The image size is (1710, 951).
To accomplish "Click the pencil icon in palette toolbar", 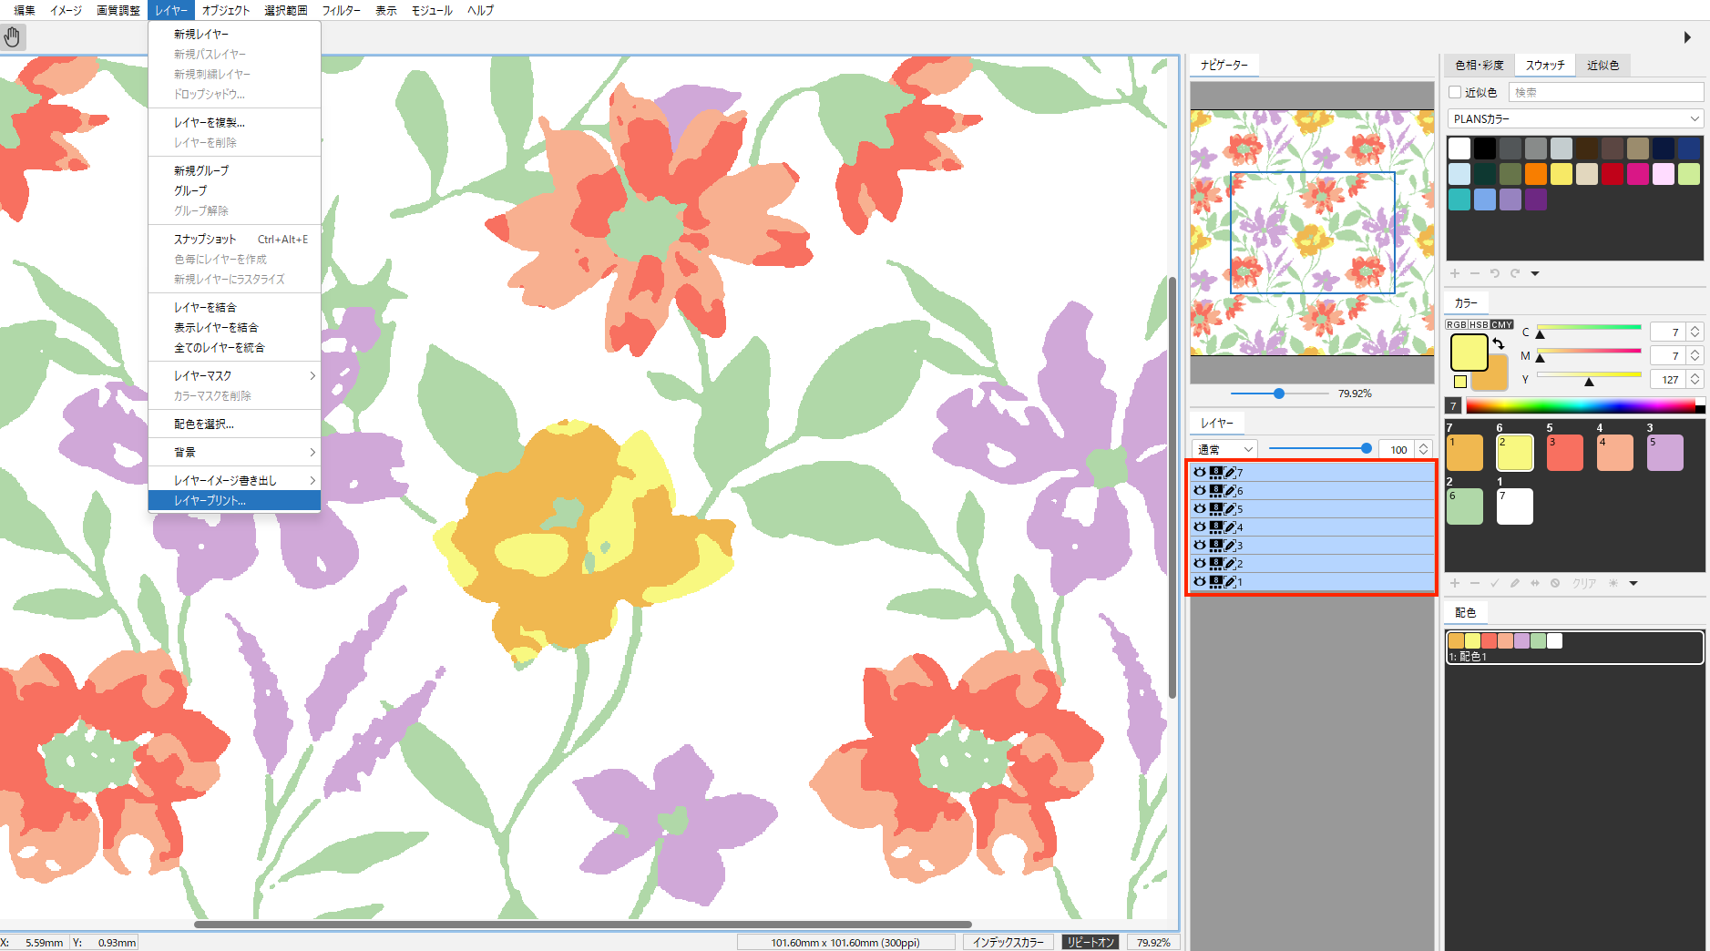I will [x=1514, y=583].
